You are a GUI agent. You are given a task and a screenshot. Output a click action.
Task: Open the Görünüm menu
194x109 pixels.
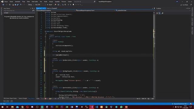(18, 2)
